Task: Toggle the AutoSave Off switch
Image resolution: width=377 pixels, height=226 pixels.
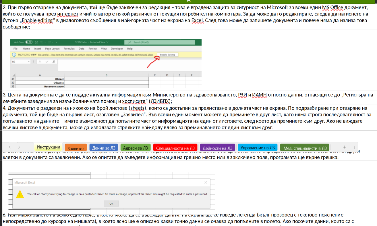Action: [x=29, y=42]
